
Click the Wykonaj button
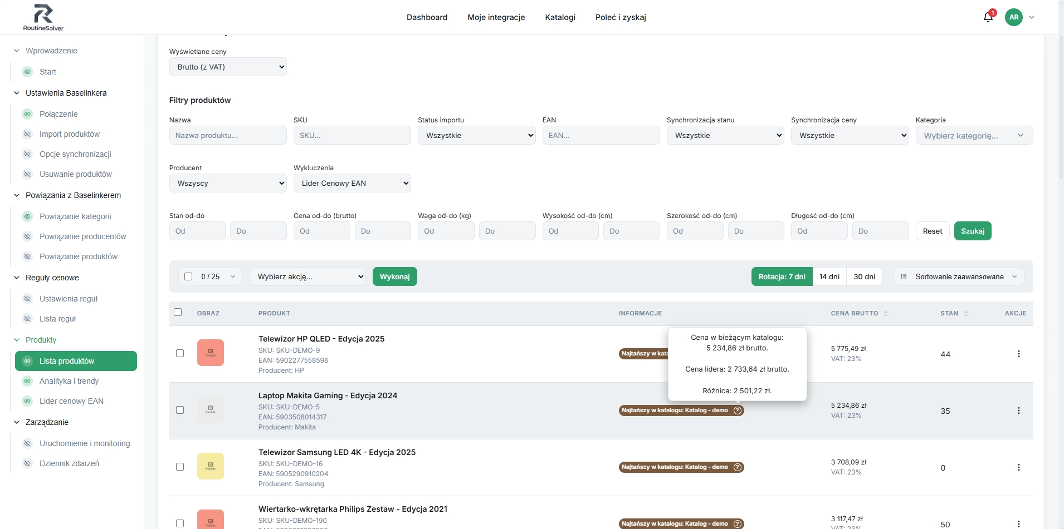point(394,276)
